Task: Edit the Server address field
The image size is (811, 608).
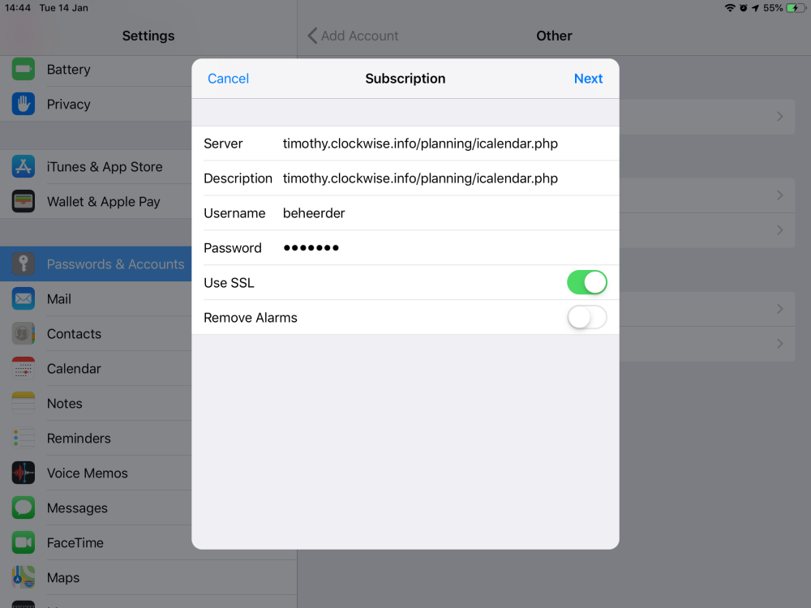Action: coord(405,143)
